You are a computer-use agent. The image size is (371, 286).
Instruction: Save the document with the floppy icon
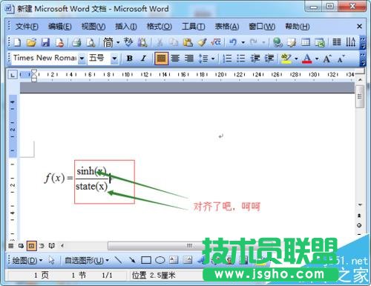point(45,42)
